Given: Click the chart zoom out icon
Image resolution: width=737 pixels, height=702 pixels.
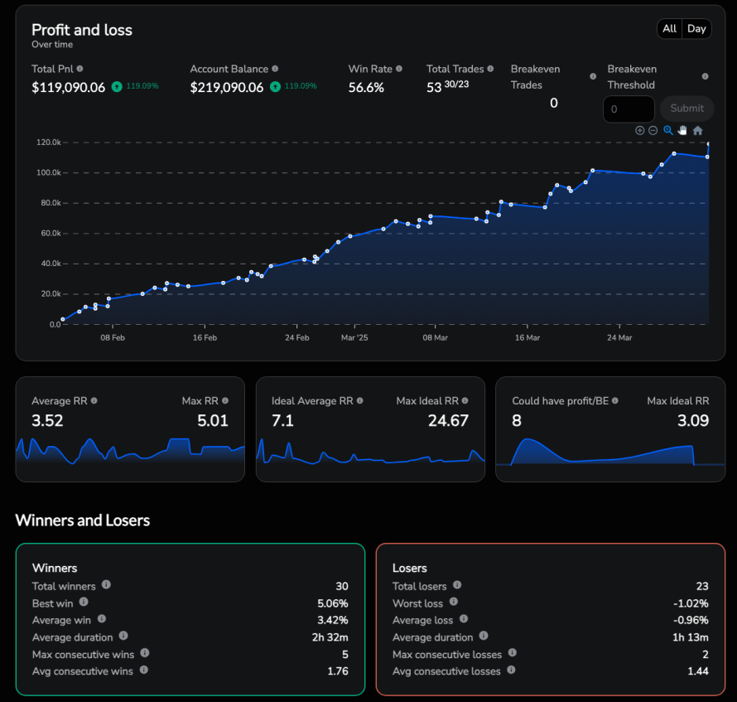Looking at the screenshot, I should pyautogui.click(x=653, y=130).
